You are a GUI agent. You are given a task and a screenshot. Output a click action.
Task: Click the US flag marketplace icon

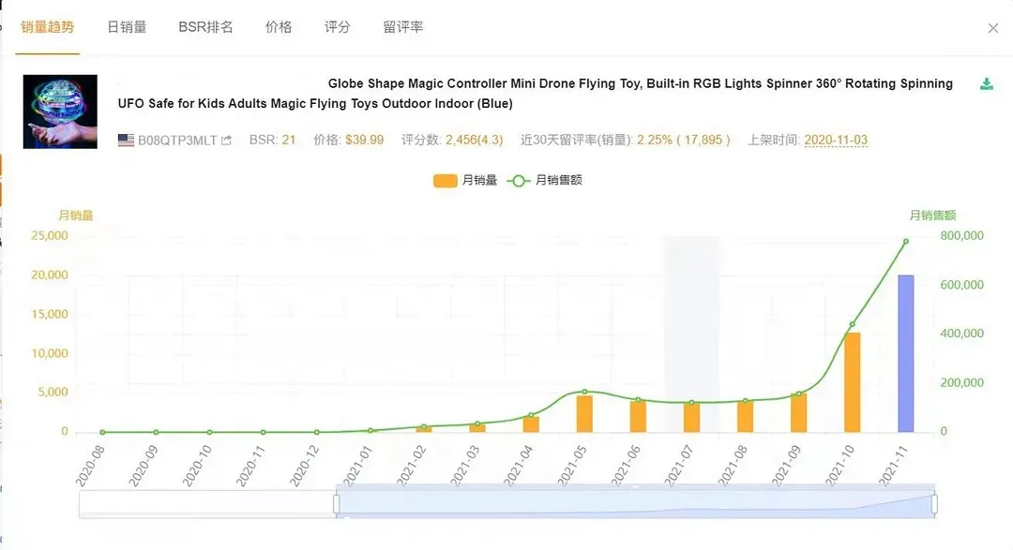[x=126, y=141]
